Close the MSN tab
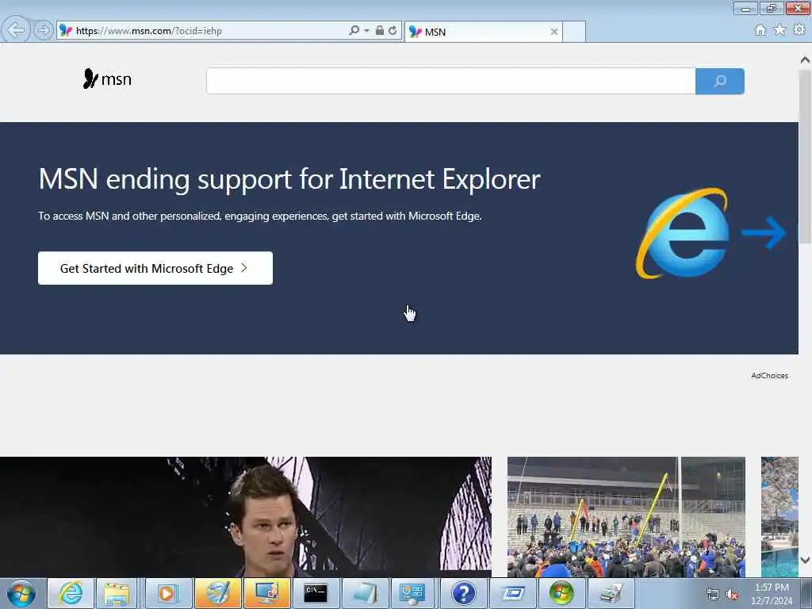Image resolution: width=812 pixels, height=609 pixels. tap(553, 32)
